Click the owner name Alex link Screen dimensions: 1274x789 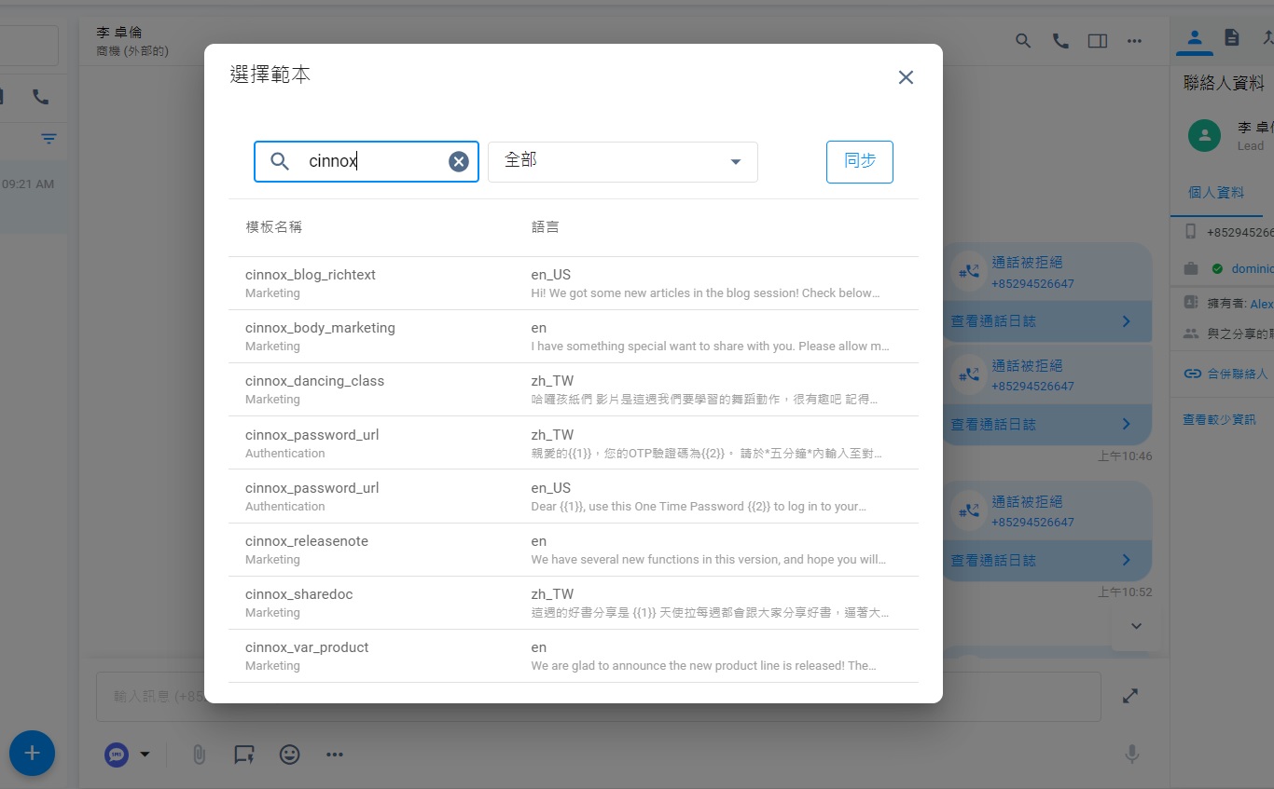point(1262,304)
